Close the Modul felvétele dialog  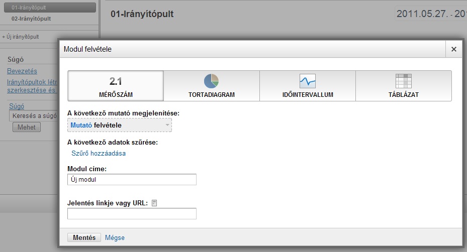click(453, 49)
